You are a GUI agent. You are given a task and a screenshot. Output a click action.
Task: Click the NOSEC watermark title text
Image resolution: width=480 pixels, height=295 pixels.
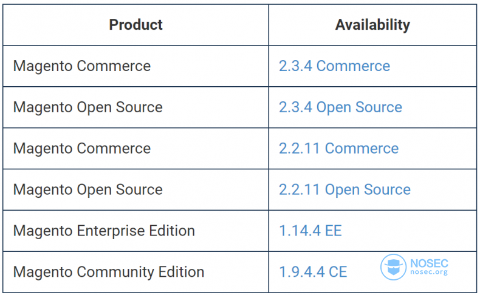pyautogui.click(x=429, y=263)
